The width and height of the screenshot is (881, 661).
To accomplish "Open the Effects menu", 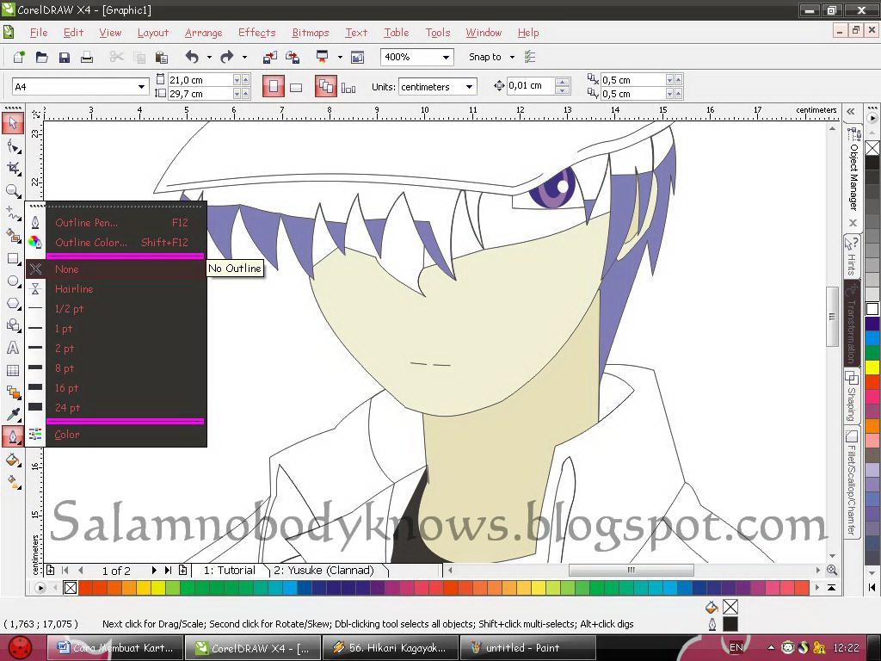I will pos(256,33).
